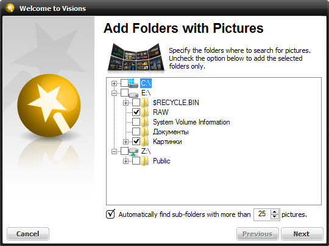Select the Картинки folder label
329x246 pixels.
click(x=167, y=142)
